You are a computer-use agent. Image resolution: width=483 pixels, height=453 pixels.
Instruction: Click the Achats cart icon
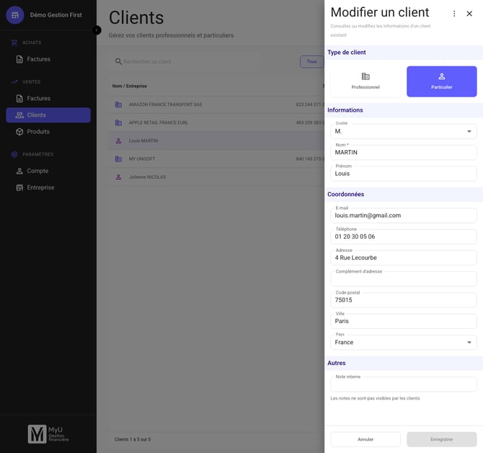(14, 43)
